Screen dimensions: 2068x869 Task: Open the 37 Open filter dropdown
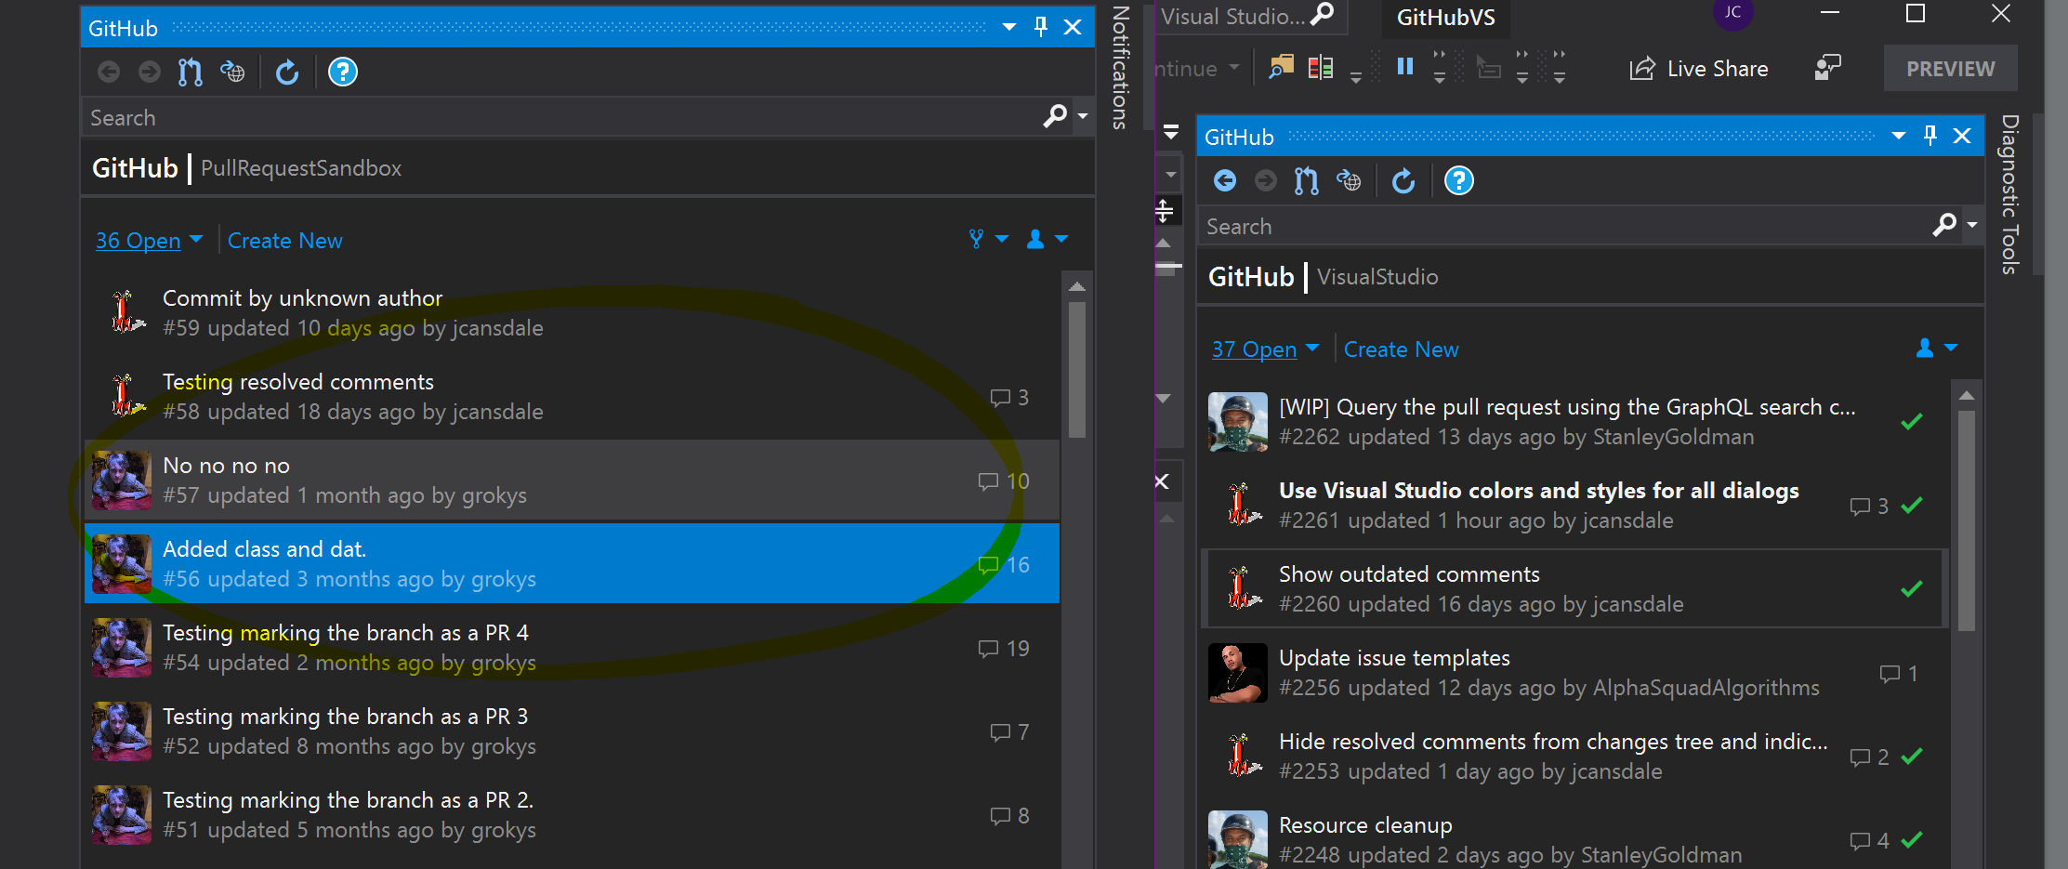pos(1265,349)
